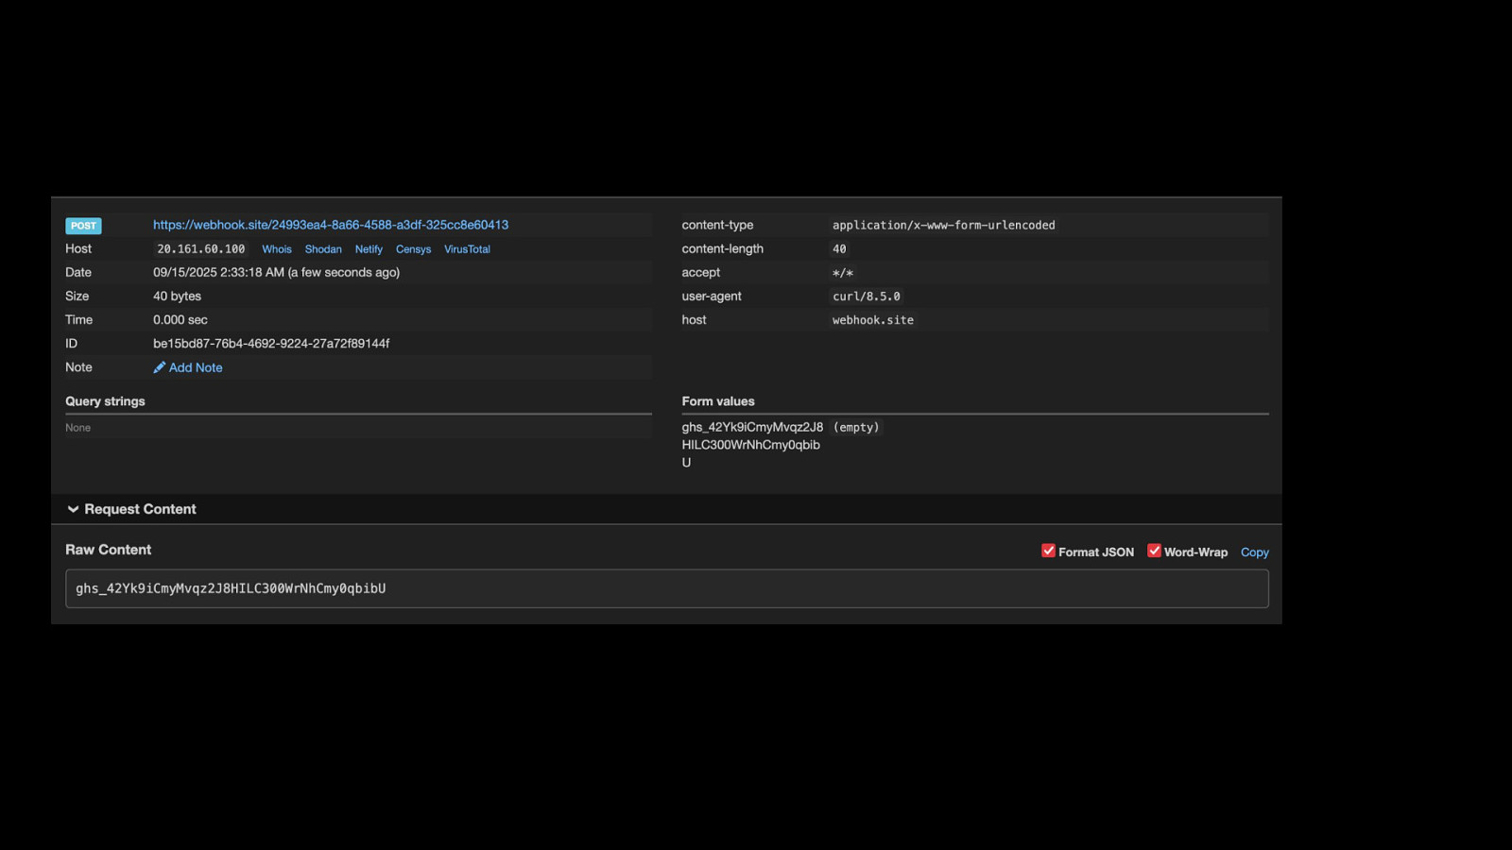Select the host IP address 20.161.60.100
The image size is (1512, 850).
coord(201,249)
